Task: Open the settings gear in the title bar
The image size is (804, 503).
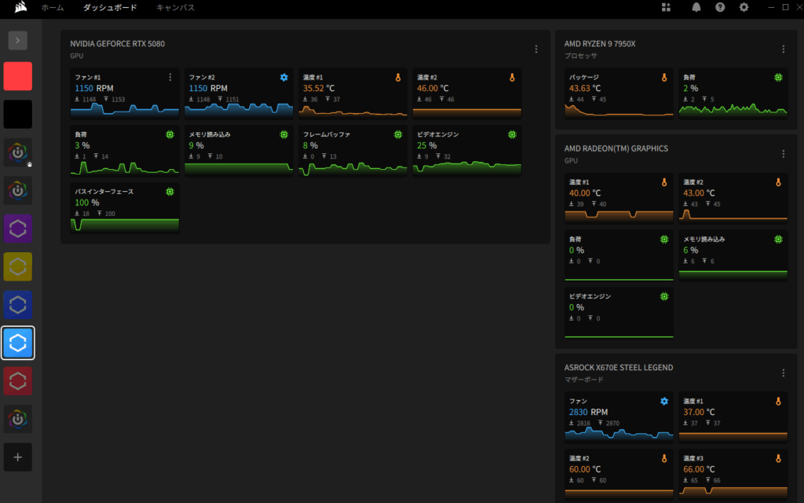Action: (x=744, y=7)
